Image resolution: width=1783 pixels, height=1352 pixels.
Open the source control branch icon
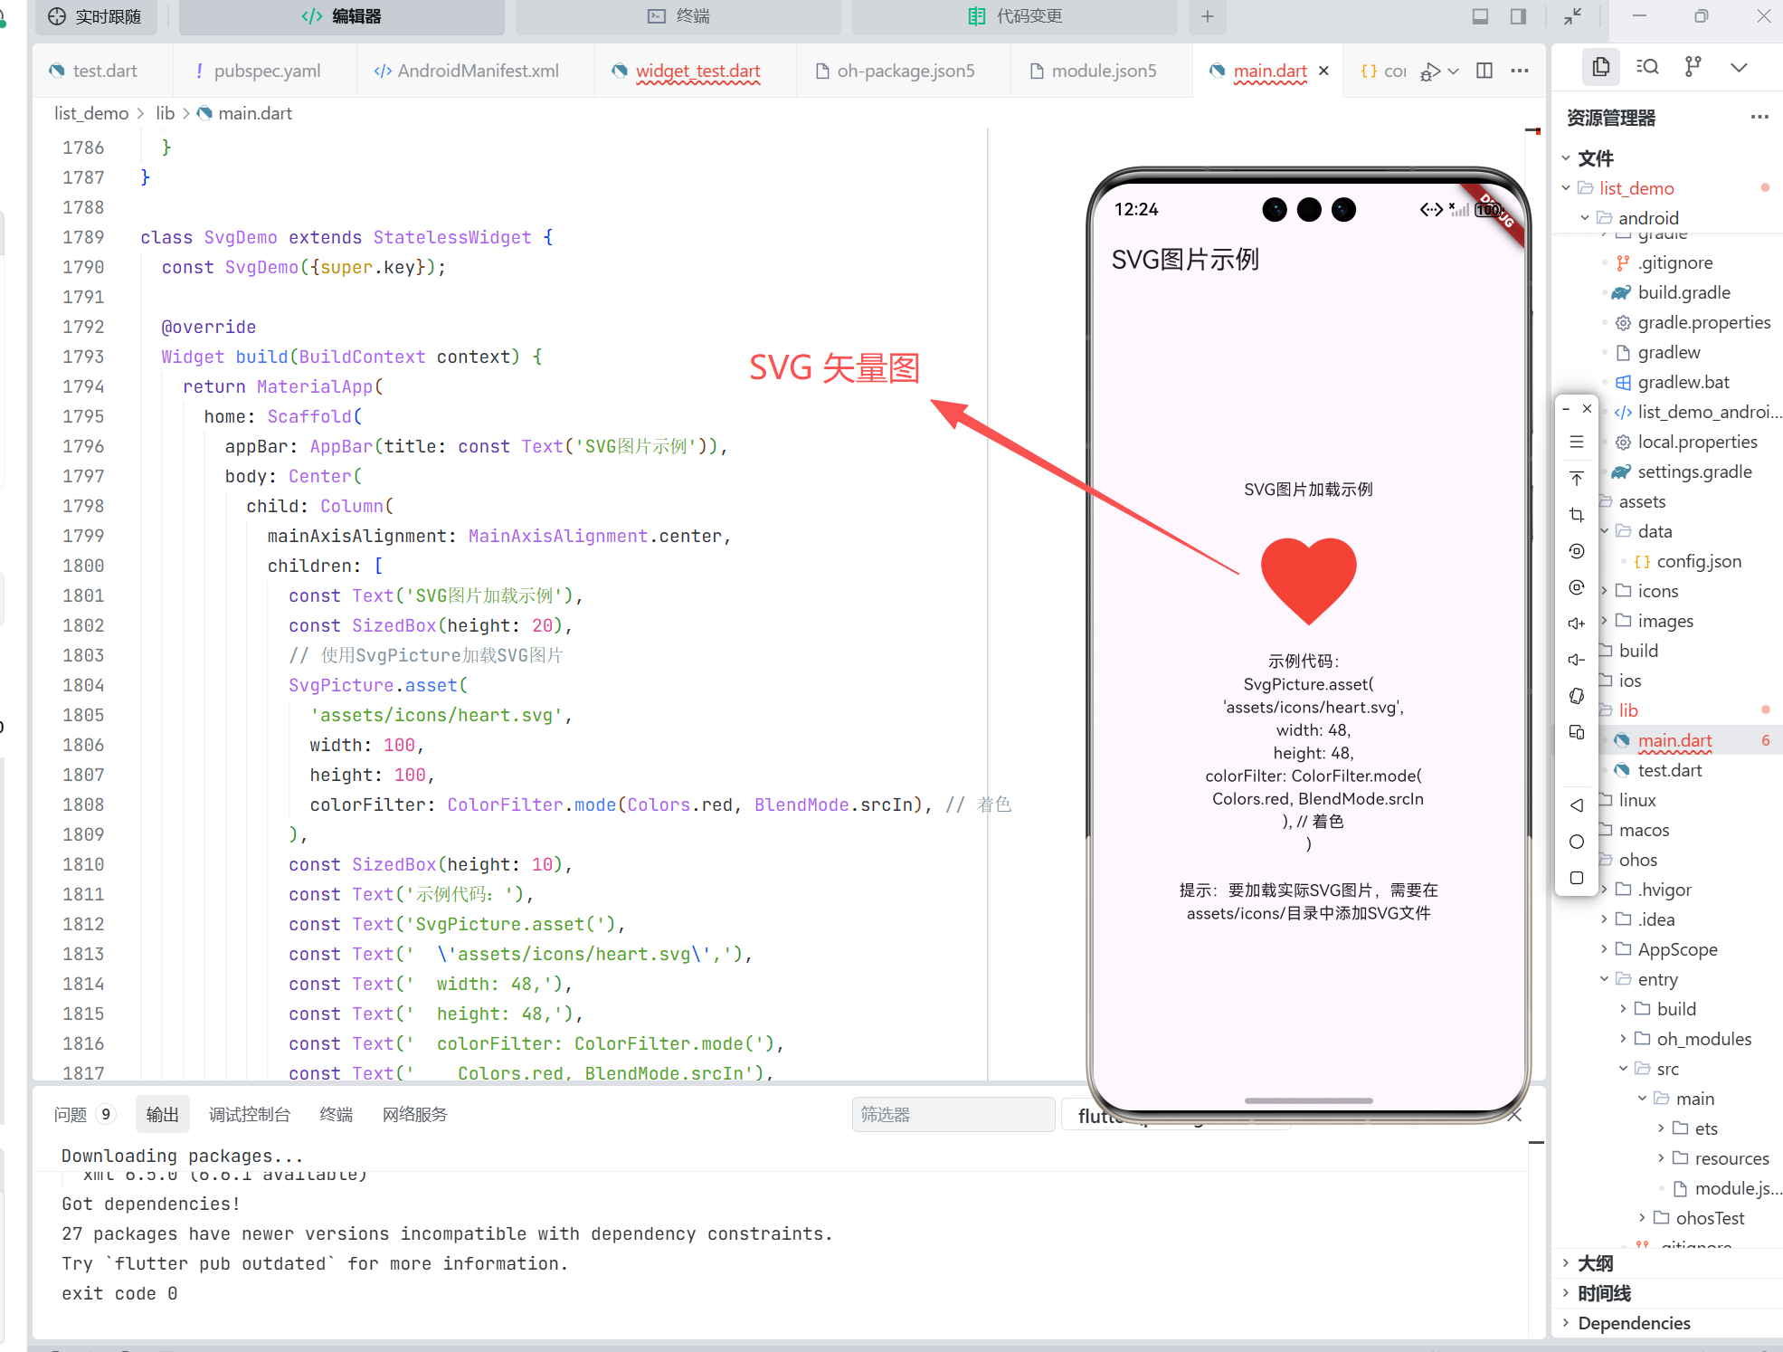pos(1693,67)
